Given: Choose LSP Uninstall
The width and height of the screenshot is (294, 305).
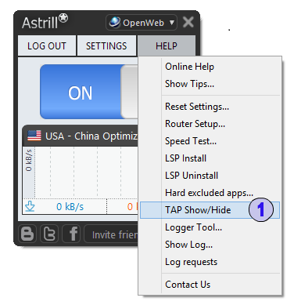Looking at the screenshot, I should (192, 176).
